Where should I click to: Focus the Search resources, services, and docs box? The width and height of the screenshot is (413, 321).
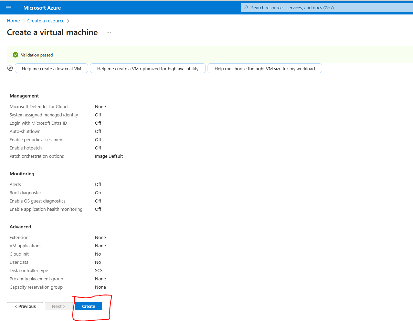point(327,8)
